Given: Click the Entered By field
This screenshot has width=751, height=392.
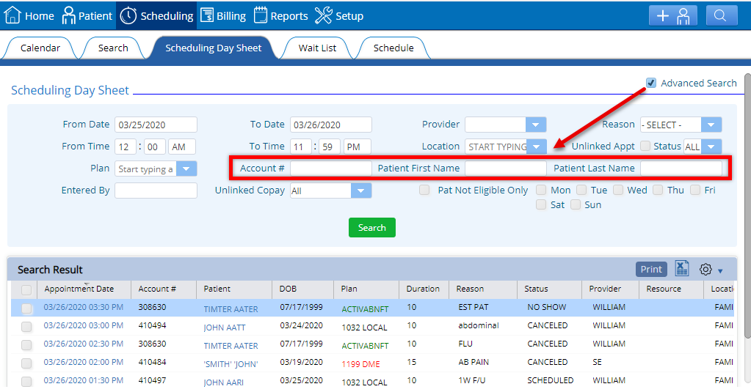Looking at the screenshot, I should point(156,191).
